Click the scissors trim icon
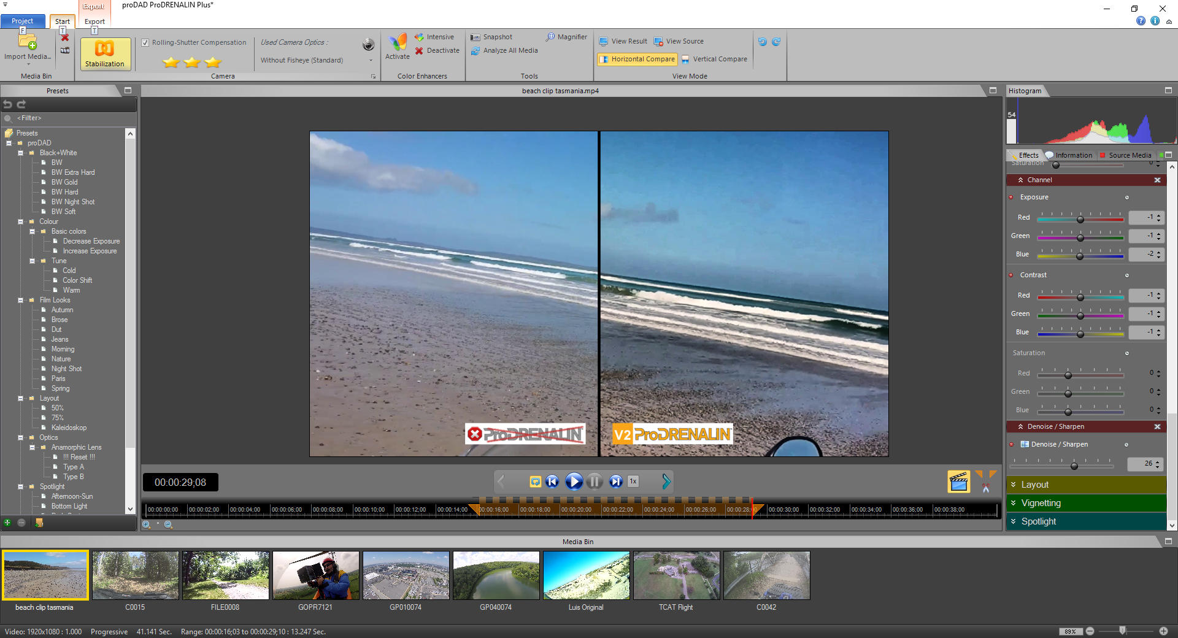The width and height of the screenshot is (1178, 638). click(986, 488)
